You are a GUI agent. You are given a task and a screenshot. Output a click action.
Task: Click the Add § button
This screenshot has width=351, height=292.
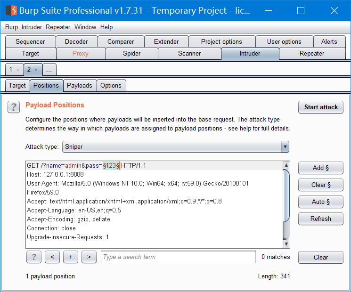321,168
